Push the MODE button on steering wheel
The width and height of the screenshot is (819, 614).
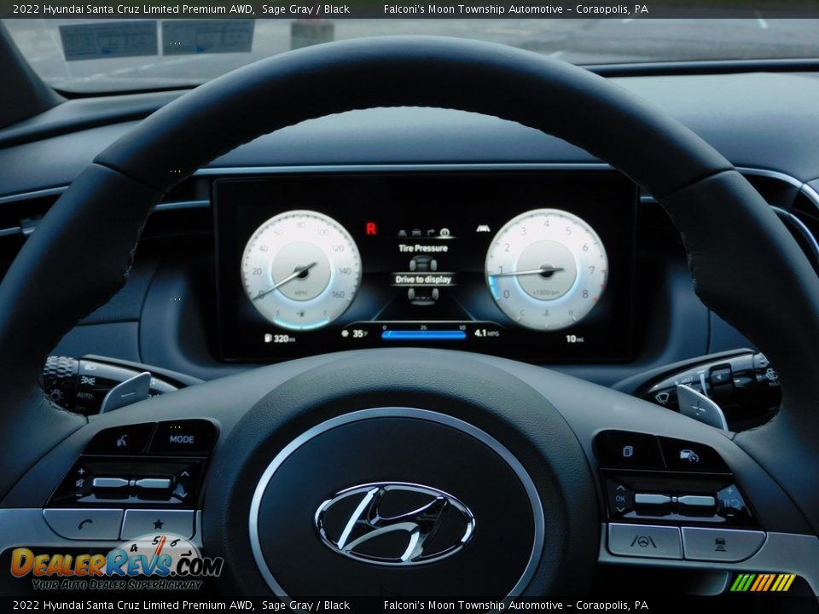(183, 438)
